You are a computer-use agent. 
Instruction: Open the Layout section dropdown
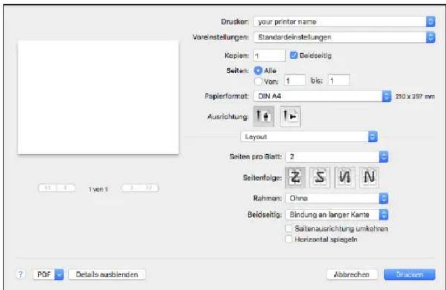[x=309, y=137]
